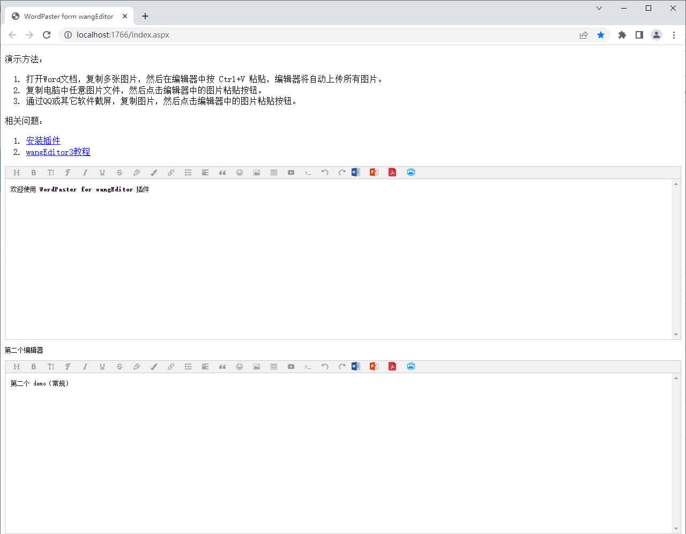Undo the last edit in the first editor

pyautogui.click(x=325, y=172)
